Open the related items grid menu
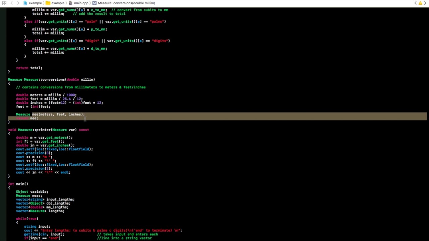Viewport: 429px width, 241px height. point(4,3)
